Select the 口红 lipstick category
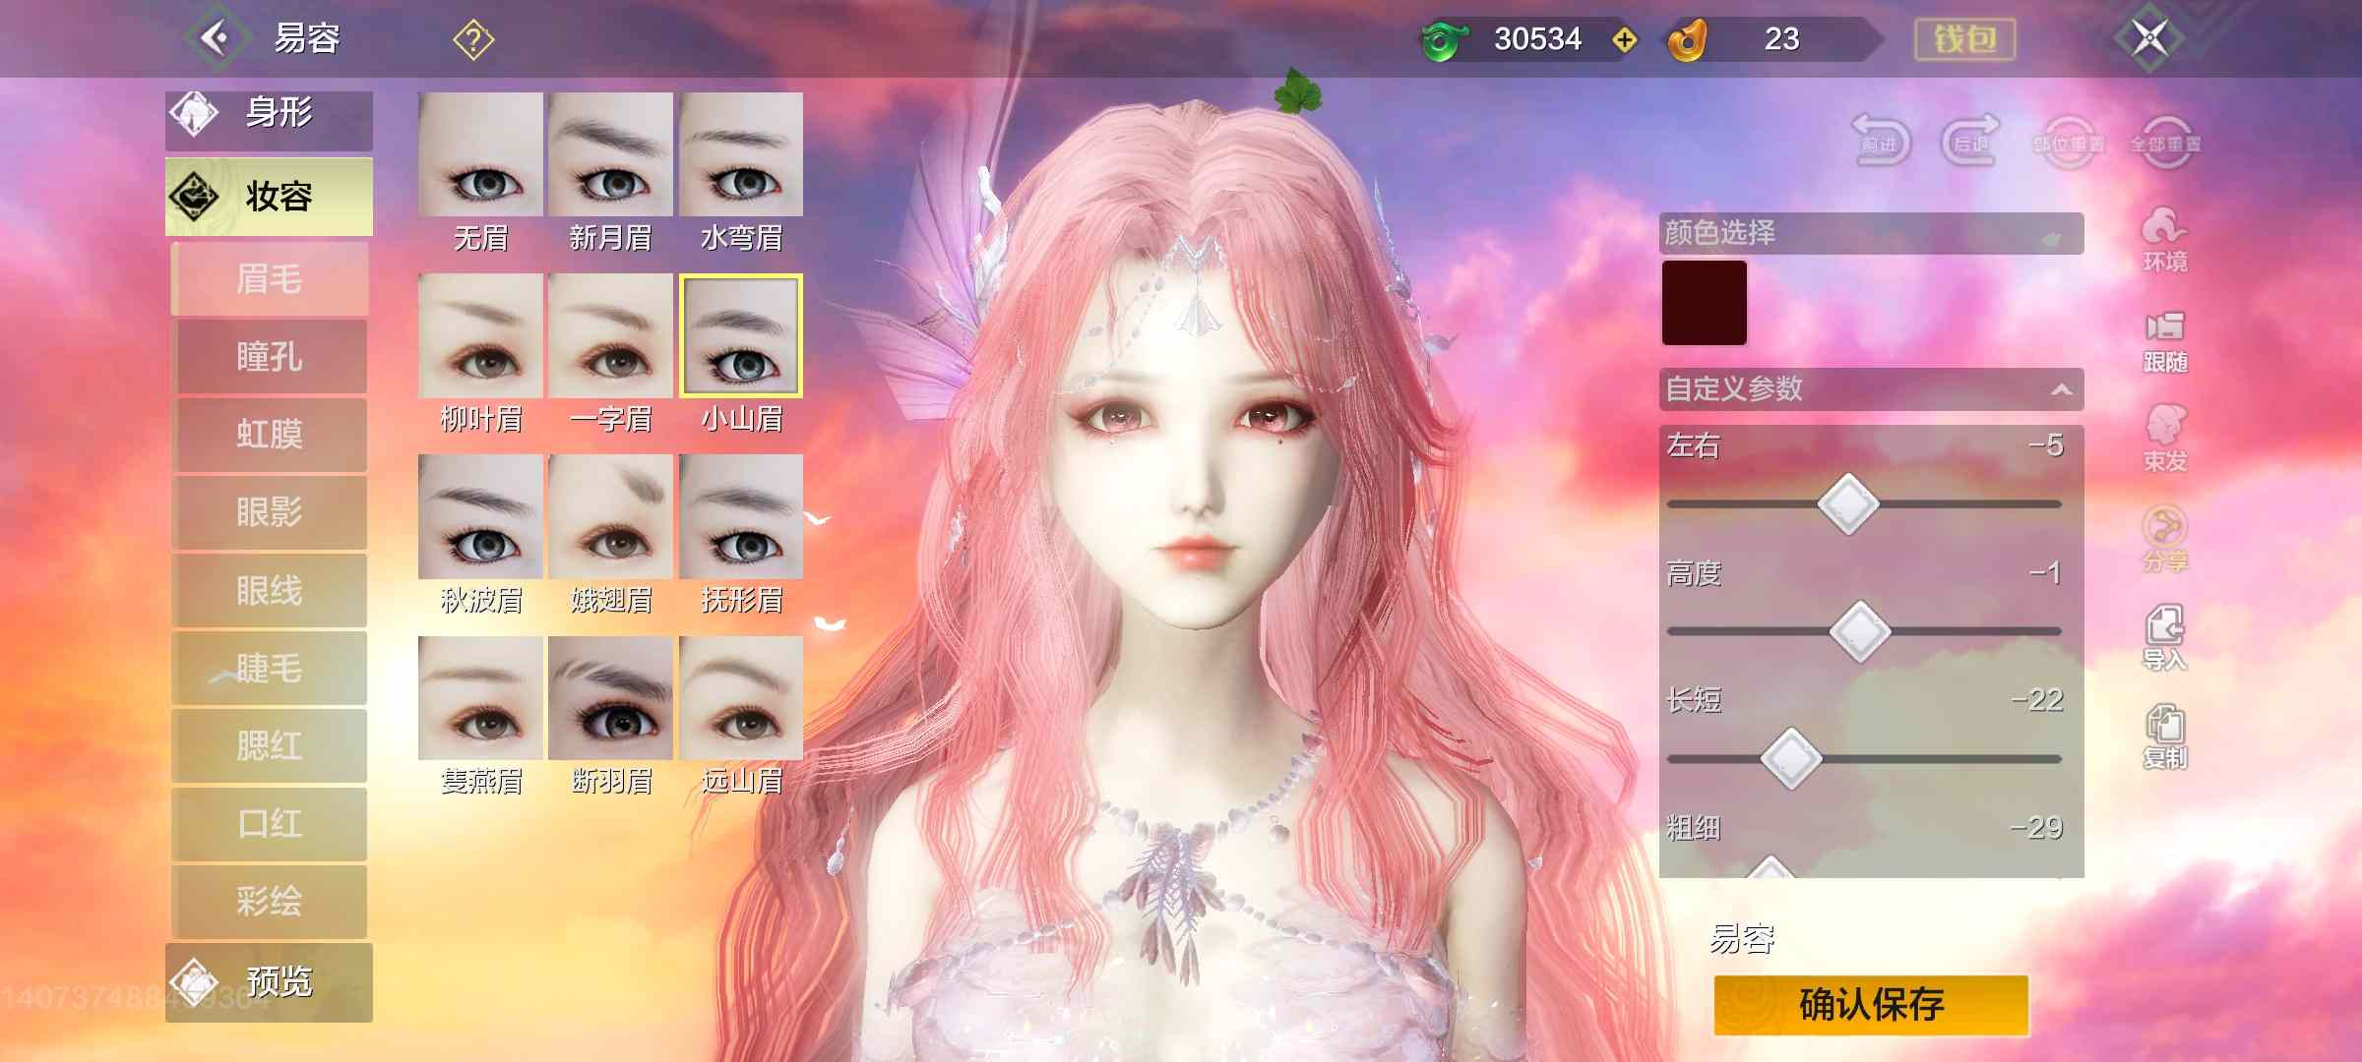 [x=270, y=823]
